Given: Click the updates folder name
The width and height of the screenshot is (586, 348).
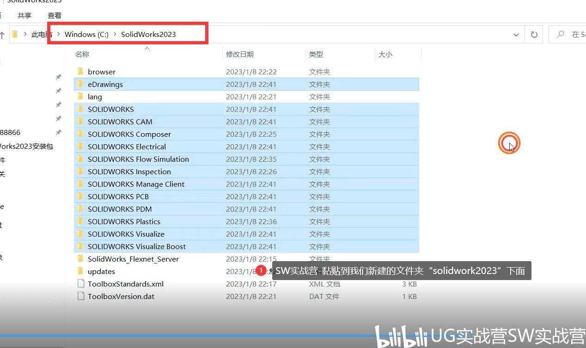Looking at the screenshot, I should 102,271.
